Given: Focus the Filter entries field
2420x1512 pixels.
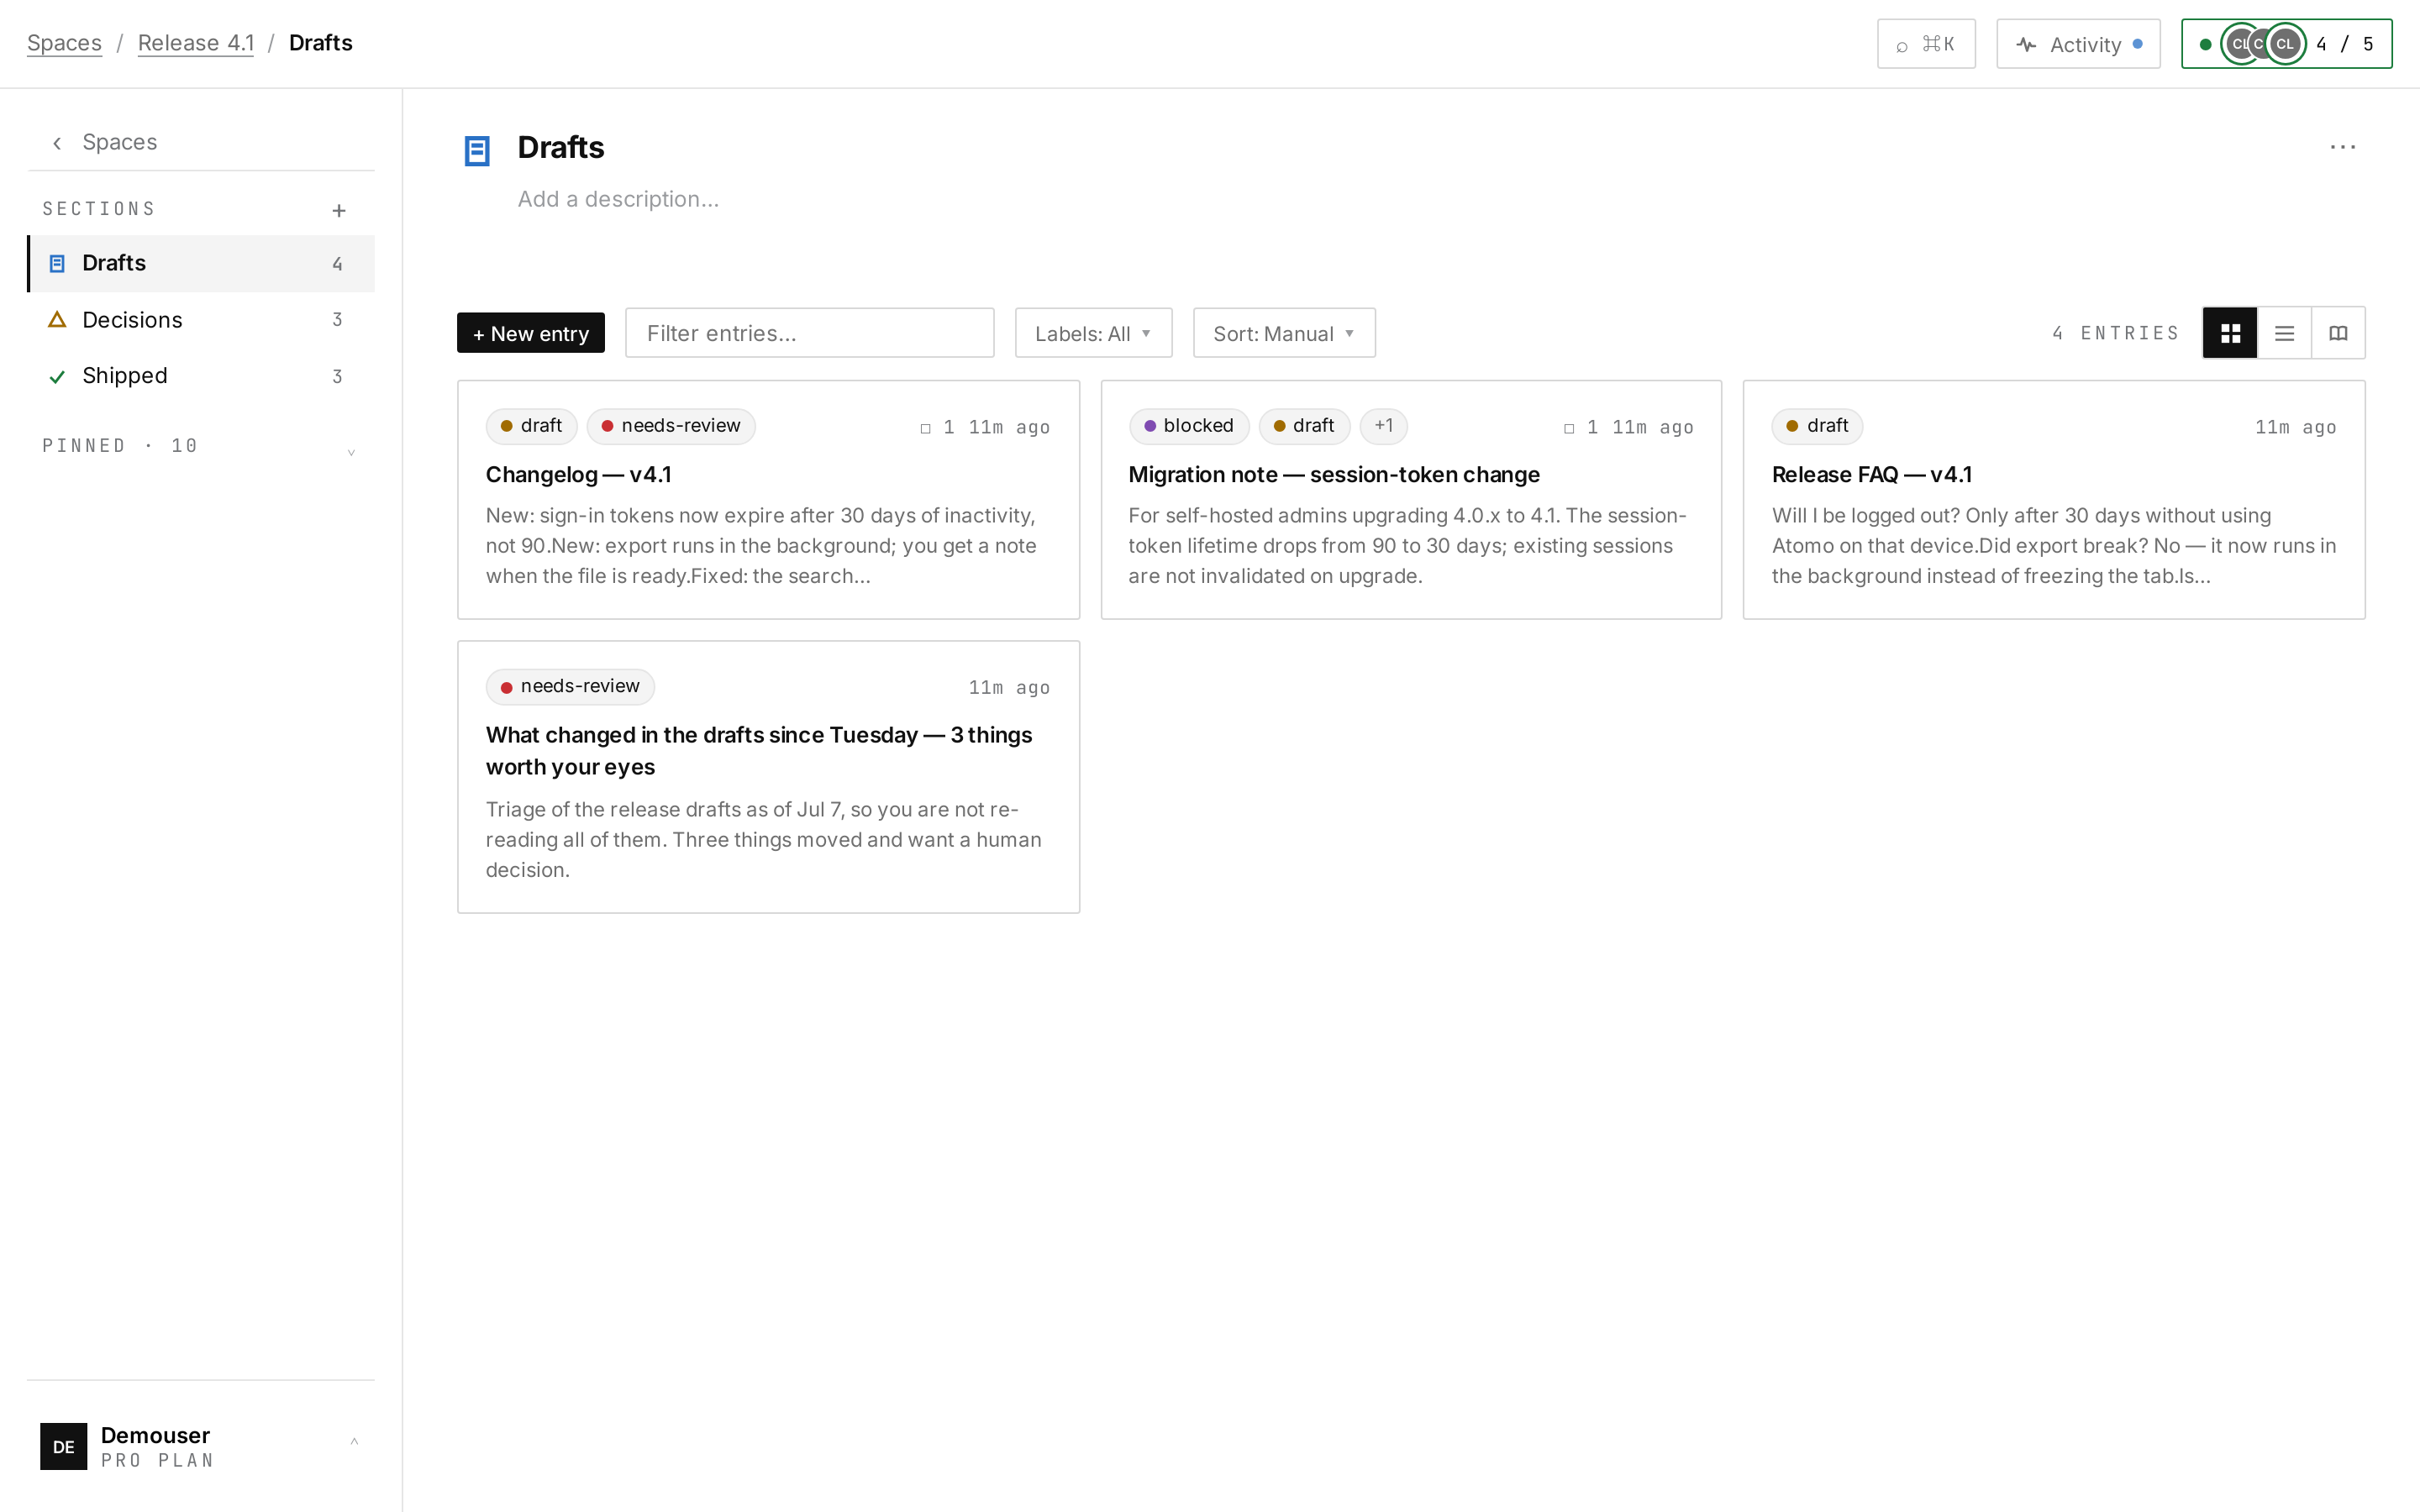Looking at the screenshot, I should [x=809, y=333].
